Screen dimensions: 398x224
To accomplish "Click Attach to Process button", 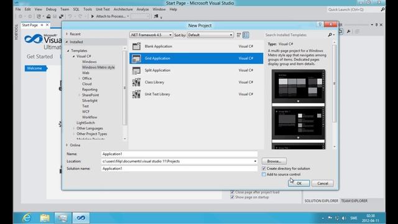I will pos(110,16).
